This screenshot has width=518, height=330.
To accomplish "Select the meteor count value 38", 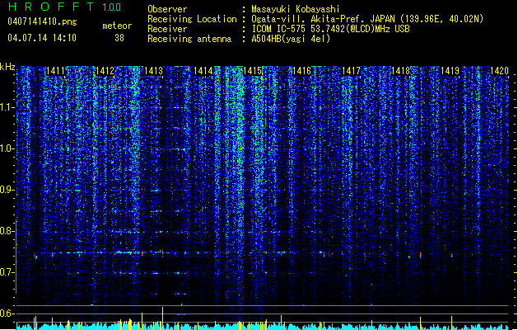I will (x=119, y=38).
